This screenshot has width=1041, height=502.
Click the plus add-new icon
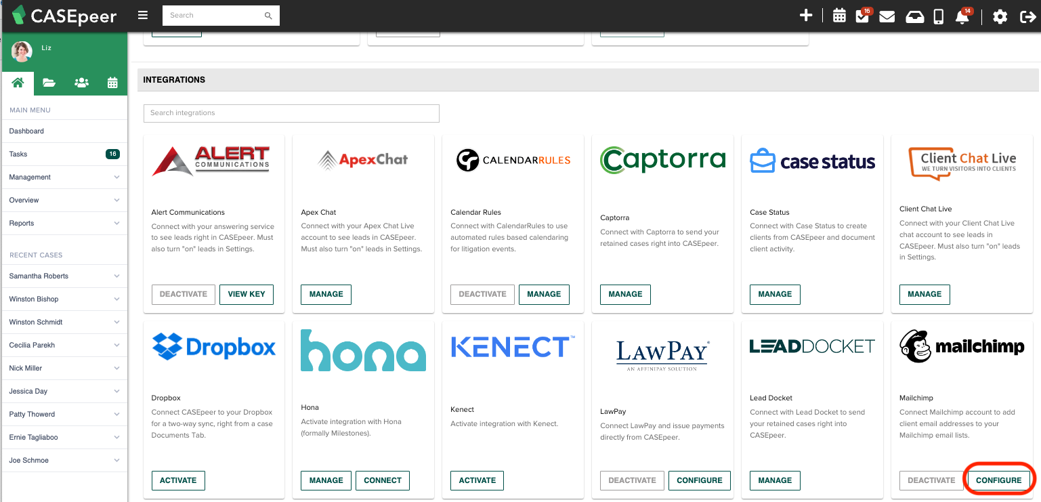coord(806,16)
